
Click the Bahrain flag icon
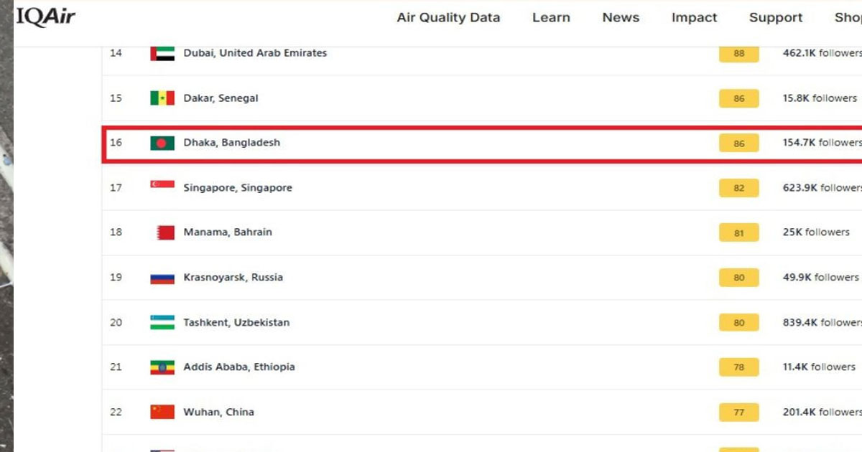click(x=165, y=232)
